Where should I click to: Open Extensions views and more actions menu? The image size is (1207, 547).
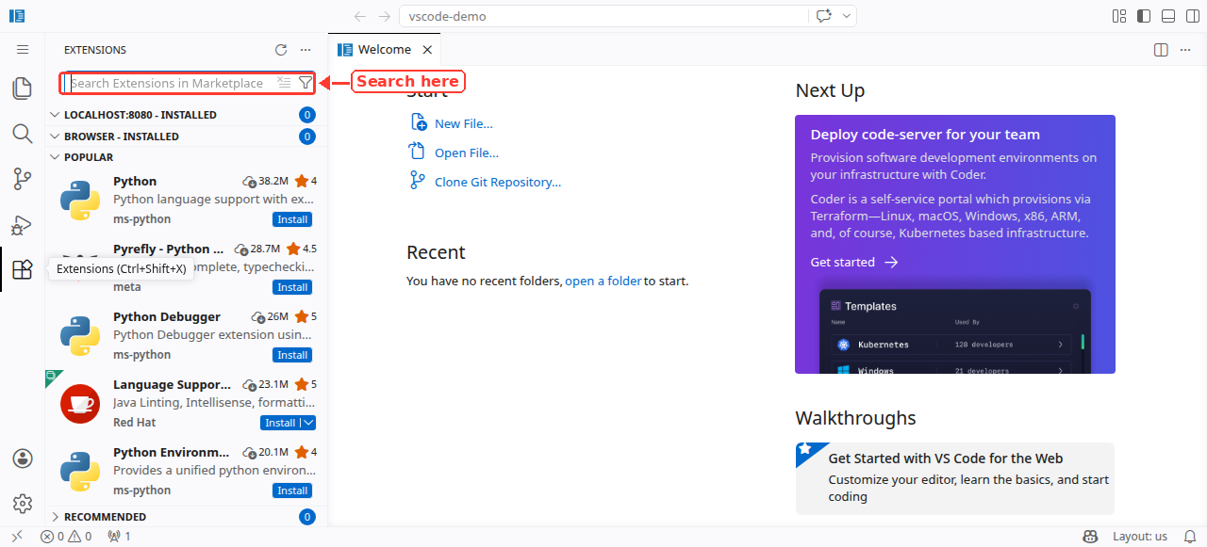[306, 50]
